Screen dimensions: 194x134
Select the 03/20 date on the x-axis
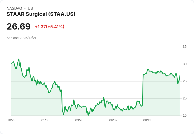[79, 120]
